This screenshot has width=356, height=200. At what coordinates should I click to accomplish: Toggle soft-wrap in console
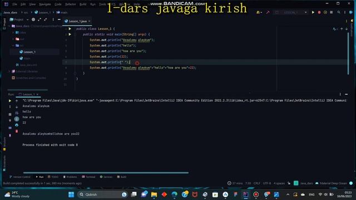pos(17,113)
